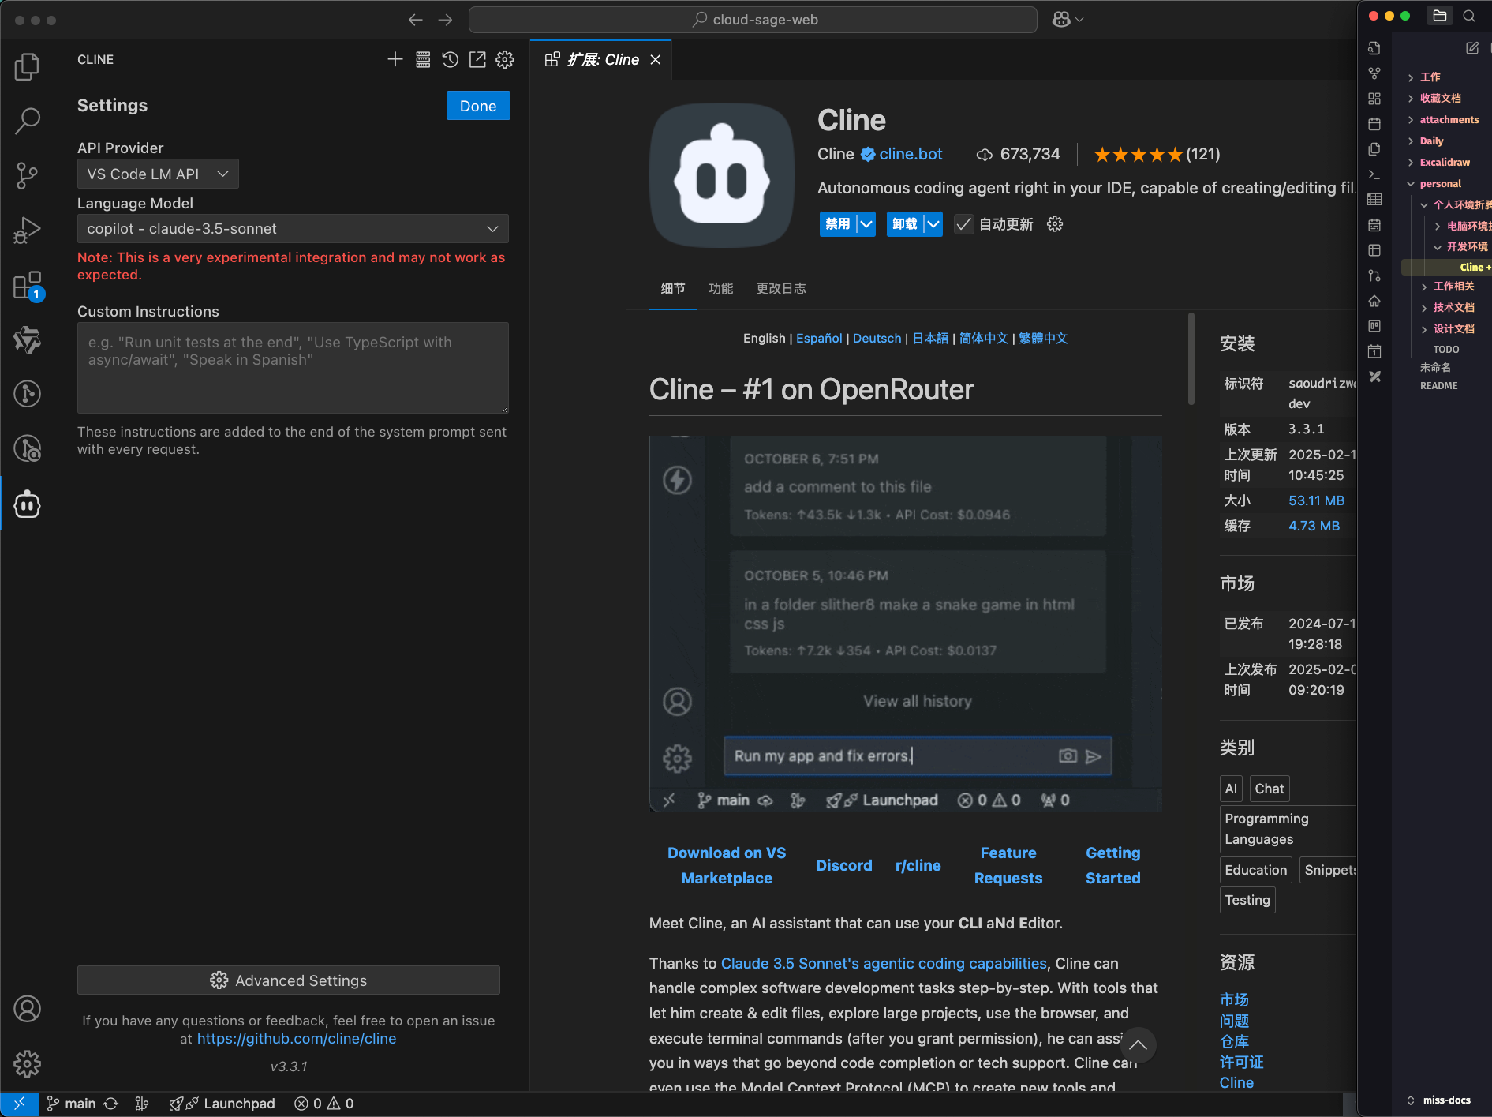
Task: Open Source Control in activity bar
Action: pos(27,175)
